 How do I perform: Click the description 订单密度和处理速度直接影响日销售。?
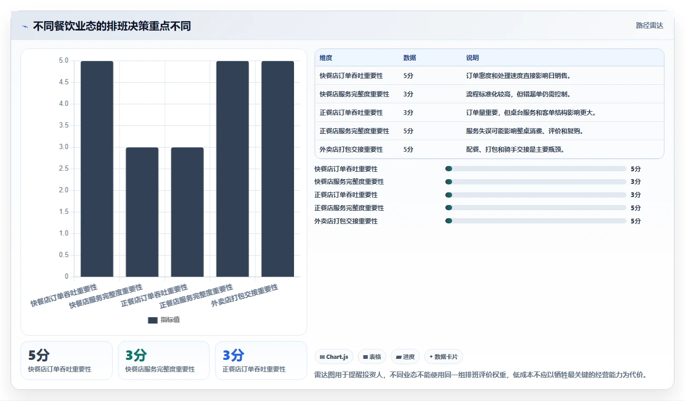[x=518, y=76]
